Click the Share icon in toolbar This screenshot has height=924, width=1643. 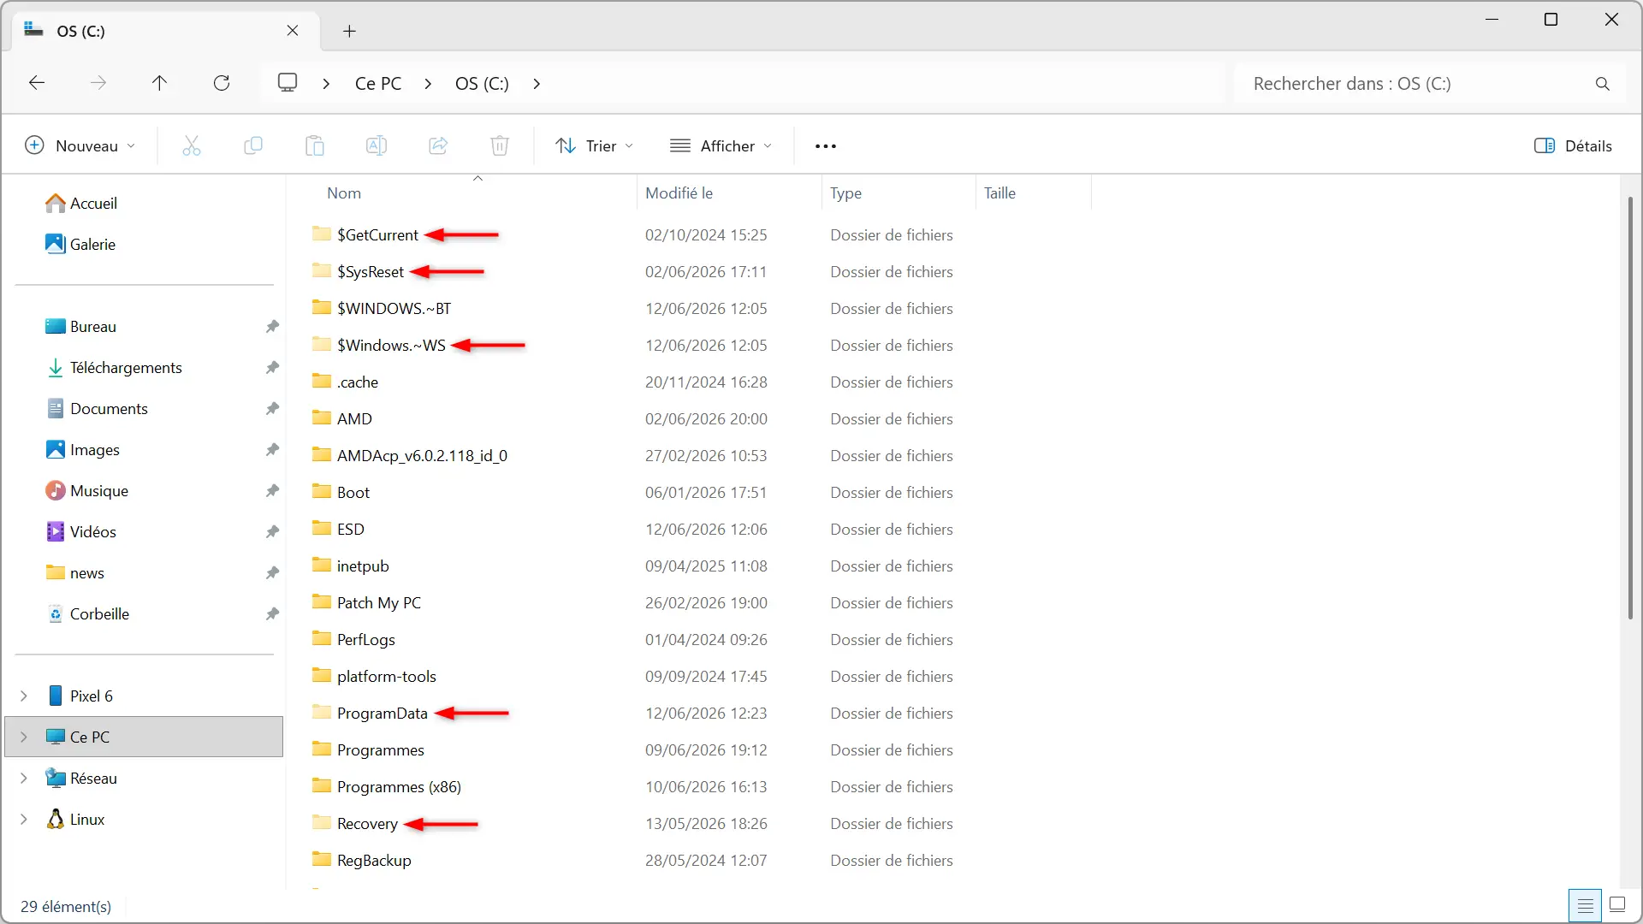coord(438,145)
